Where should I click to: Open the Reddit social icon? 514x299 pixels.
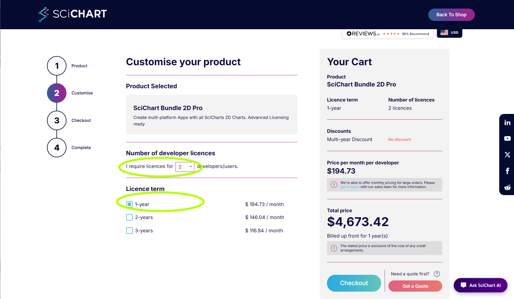[507, 187]
